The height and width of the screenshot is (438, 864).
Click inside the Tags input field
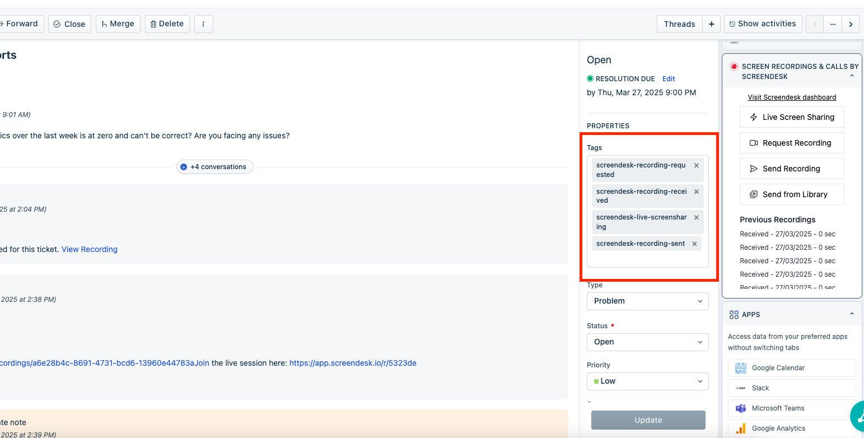(x=647, y=259)
